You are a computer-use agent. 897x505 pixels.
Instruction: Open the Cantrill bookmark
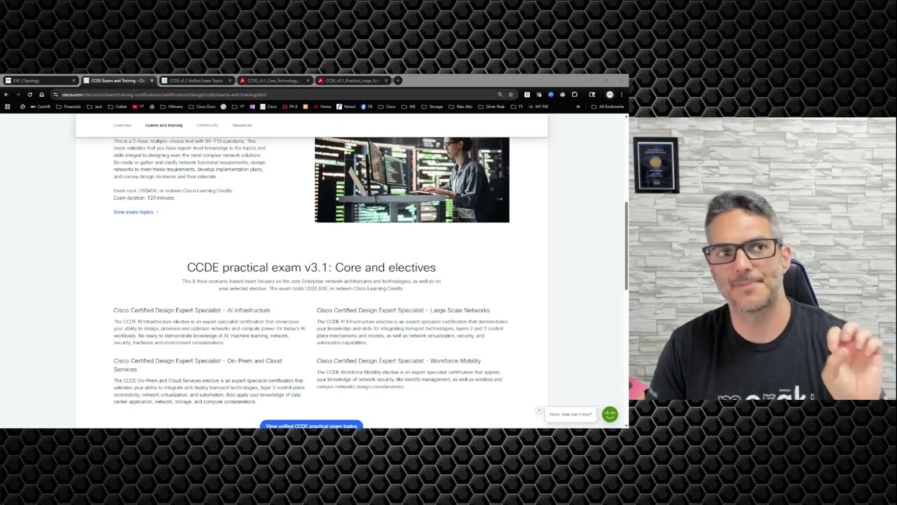(40, 107)
